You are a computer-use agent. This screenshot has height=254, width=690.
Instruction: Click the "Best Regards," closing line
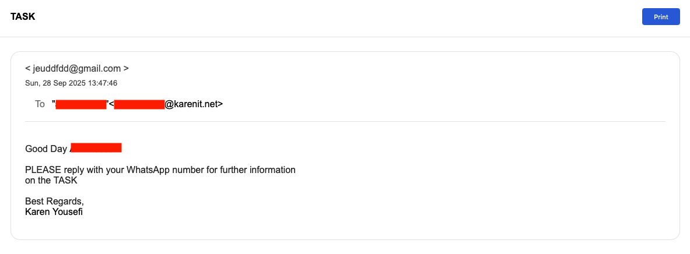[54, 201]
